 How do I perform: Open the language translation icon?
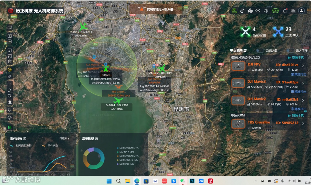(293, 11)
